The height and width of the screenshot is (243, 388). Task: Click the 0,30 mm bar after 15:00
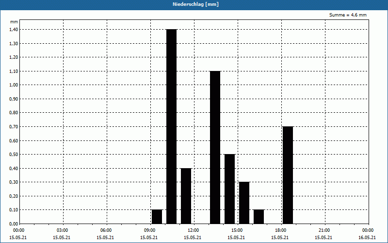click(x=244, y=203)
